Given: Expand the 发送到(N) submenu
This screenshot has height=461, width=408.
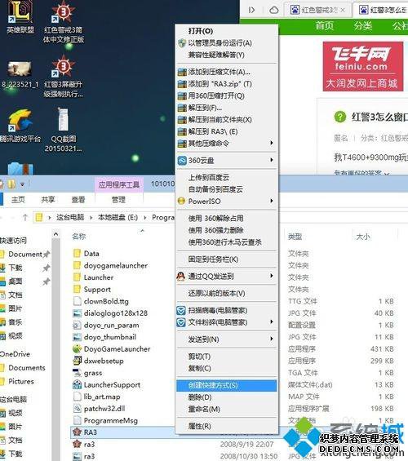Looking at the screenshot, I should coord(227,339).
